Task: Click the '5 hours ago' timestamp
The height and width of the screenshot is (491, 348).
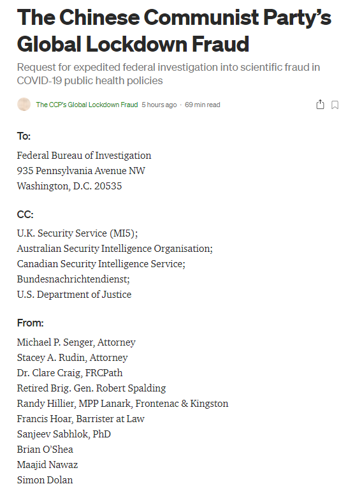Action: [159, 105]
